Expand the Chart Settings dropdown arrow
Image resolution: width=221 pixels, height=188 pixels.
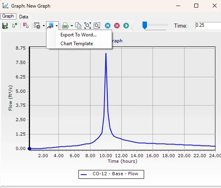pos(44,26)
